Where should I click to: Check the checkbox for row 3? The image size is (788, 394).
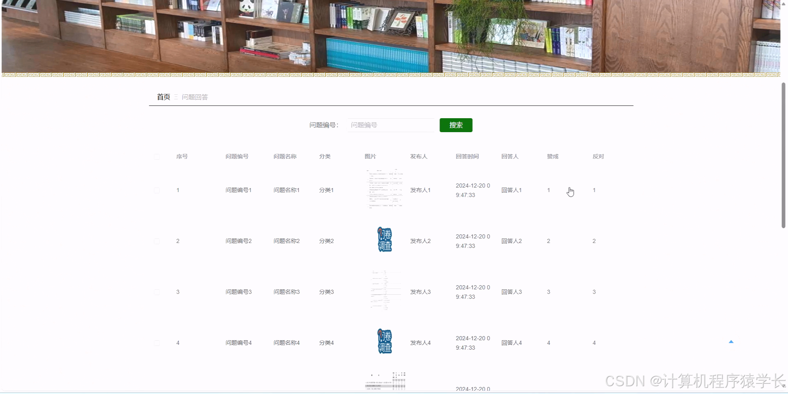click(x=156, y=292)
